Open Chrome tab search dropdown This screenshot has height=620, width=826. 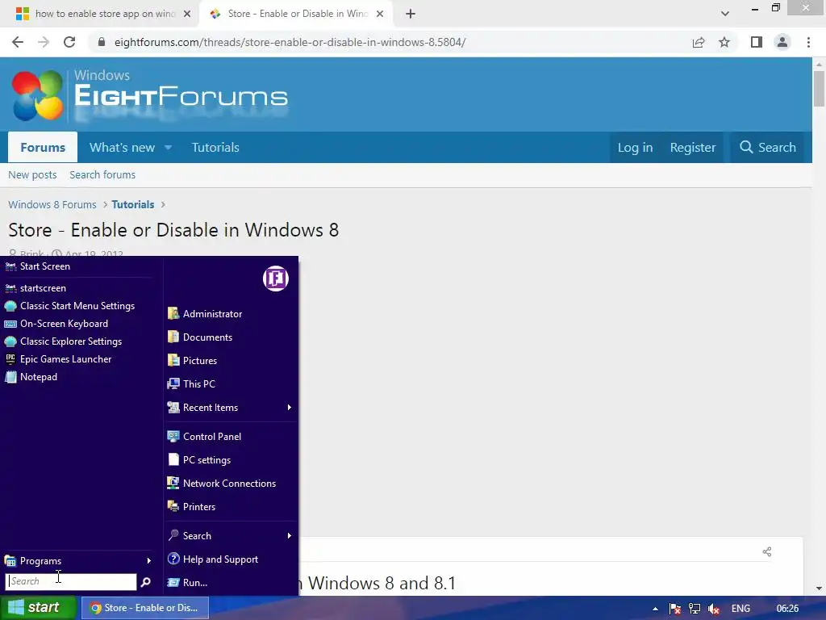click(725, 14)
